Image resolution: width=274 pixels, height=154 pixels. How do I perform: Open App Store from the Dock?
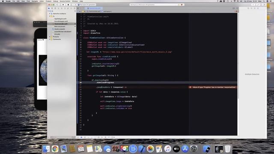(185, 149)
